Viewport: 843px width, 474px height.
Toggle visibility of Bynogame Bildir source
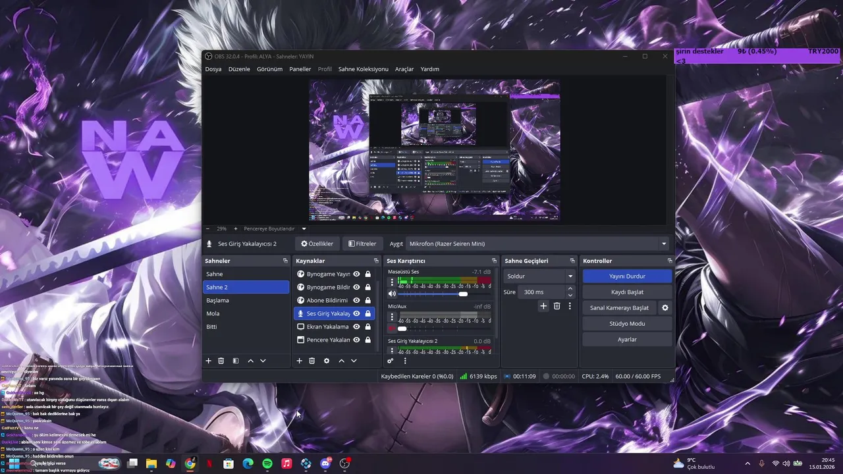356,287
